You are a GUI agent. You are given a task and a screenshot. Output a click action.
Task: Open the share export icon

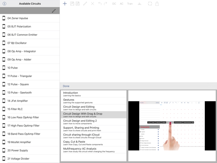click(157, 4)
